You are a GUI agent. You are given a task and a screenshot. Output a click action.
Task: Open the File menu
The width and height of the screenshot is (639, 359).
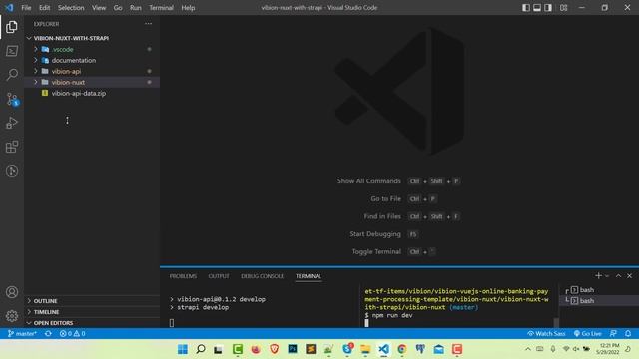coord(26,8)
